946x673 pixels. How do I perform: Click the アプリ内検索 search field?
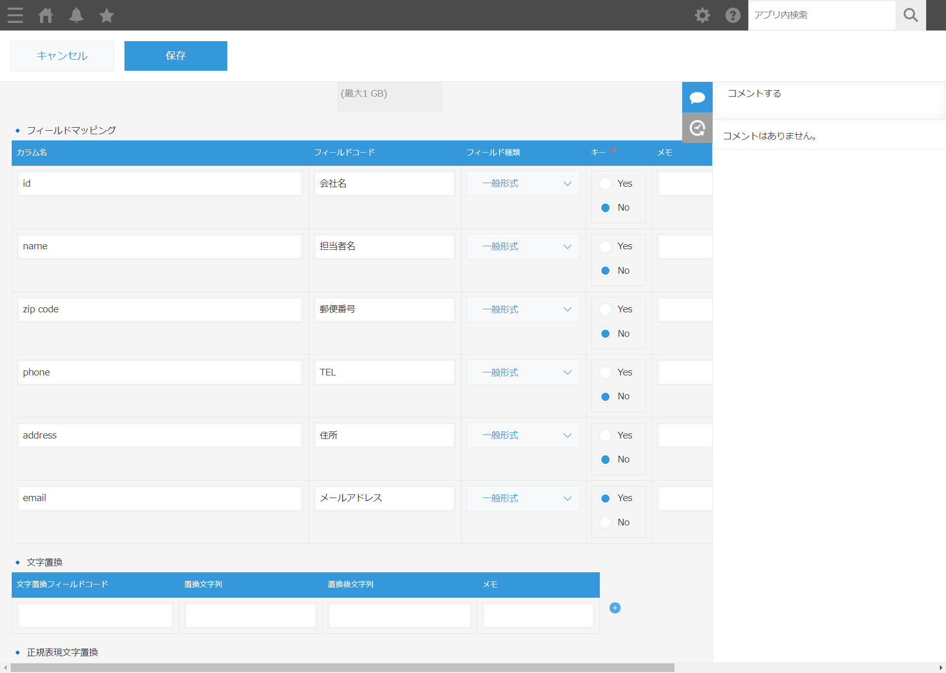pos(822,15)
